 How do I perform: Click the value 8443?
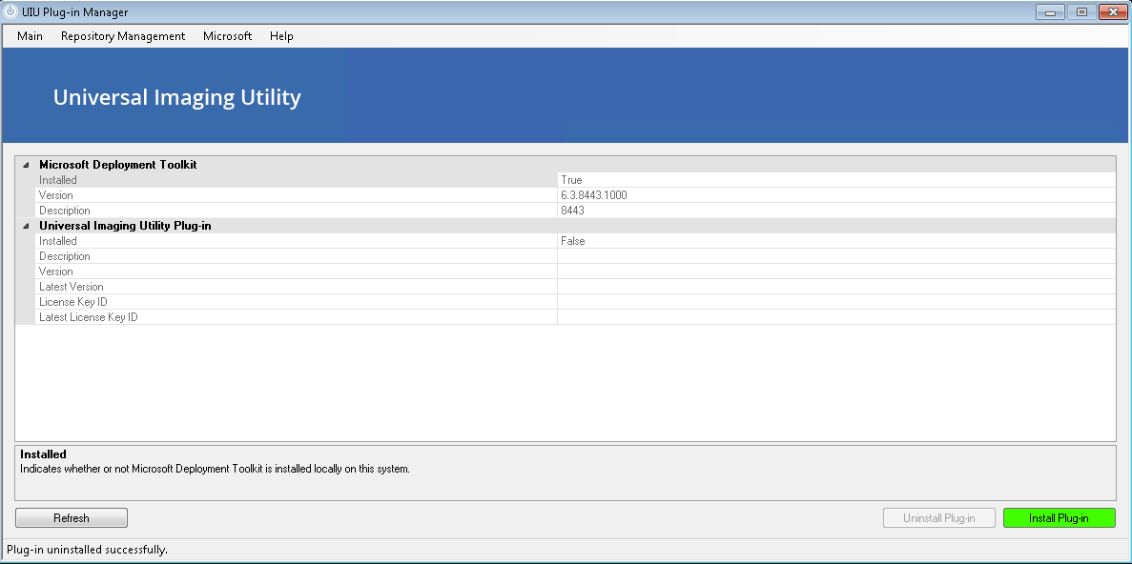coord(572,210)
